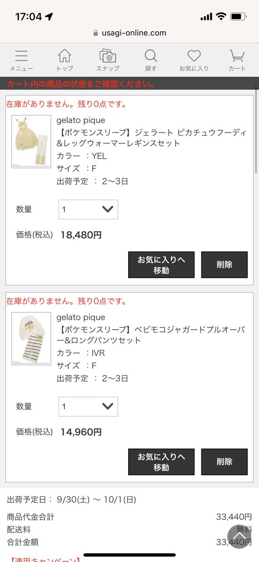The width and height of the screenshot is (259, 562).
Task: Tap the lock icon beside usagi-online.com
Action: [x=96, y=33]
